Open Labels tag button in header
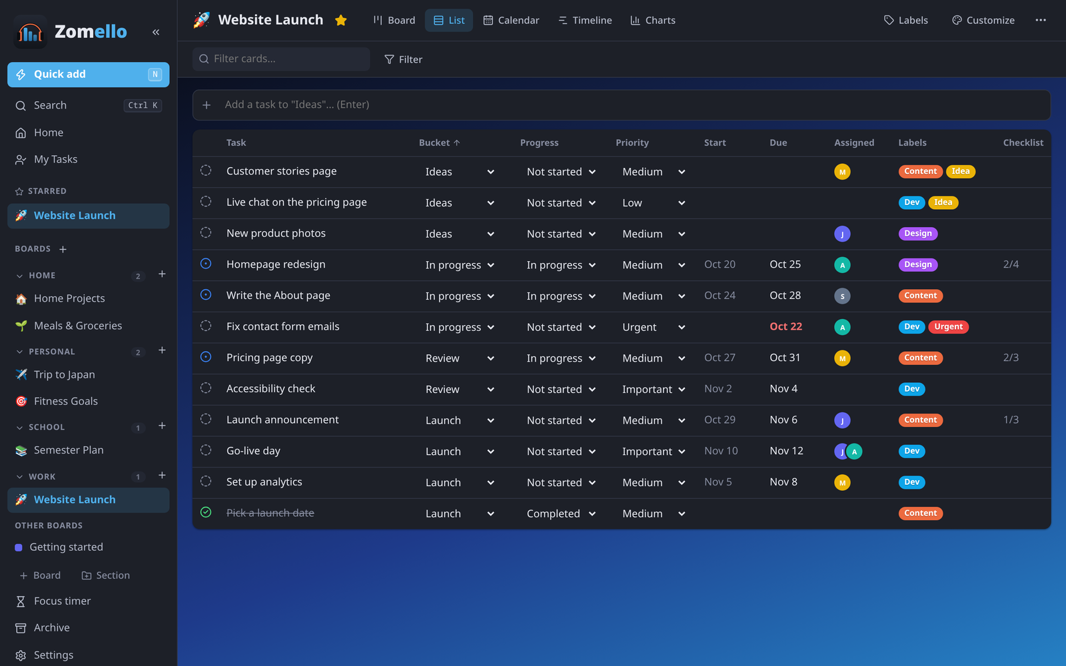 pyautogui.click(x=905, y=20)
